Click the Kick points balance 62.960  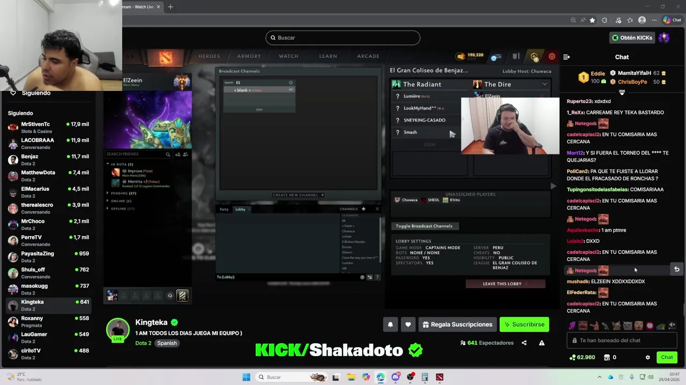(582, 357)
